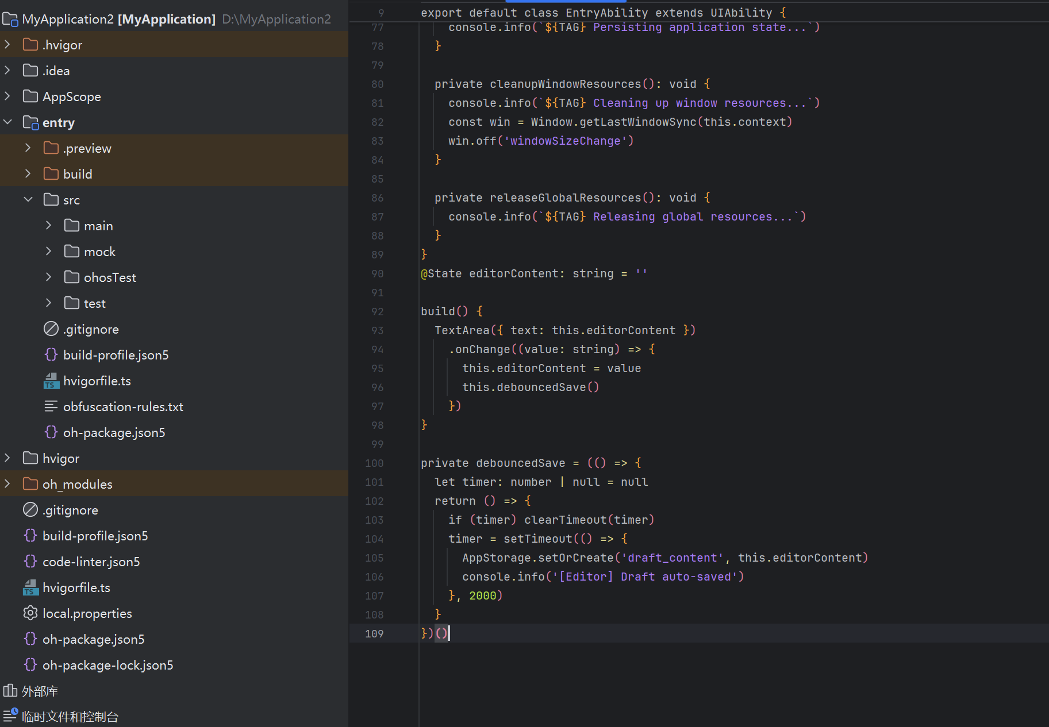The height and width of the screenshot is (727, 1049).
Task: Click 'Window.getLastWindowSync' call text
Action: click(614, 122)
